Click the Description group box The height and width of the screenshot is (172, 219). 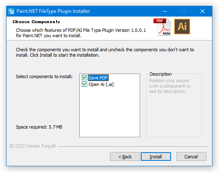[x=174, y=105]
